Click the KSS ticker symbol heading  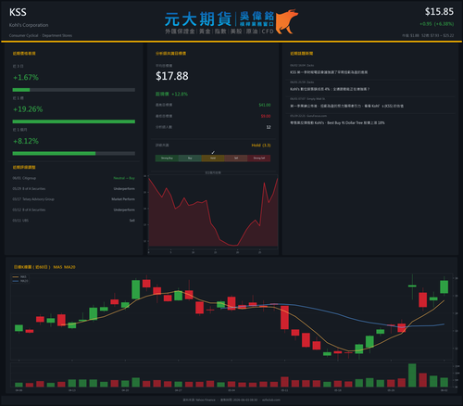(x=18, y=12)
